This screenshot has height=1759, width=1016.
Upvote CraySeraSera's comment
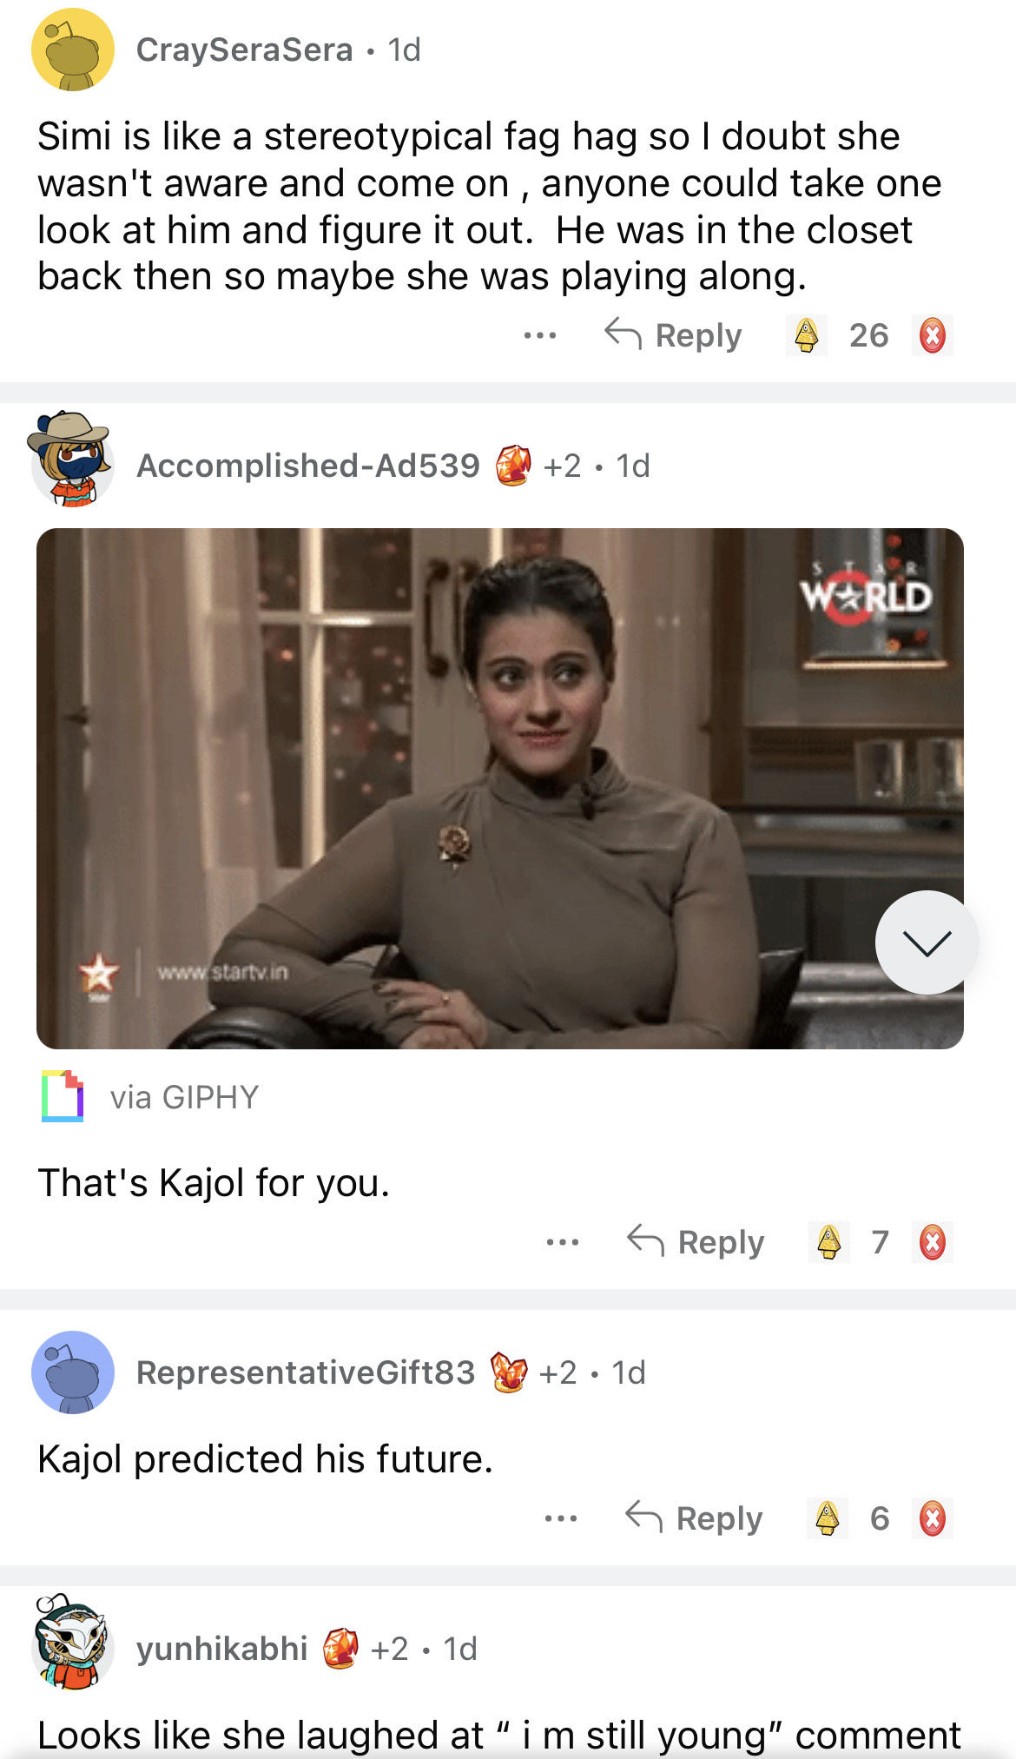807,335
